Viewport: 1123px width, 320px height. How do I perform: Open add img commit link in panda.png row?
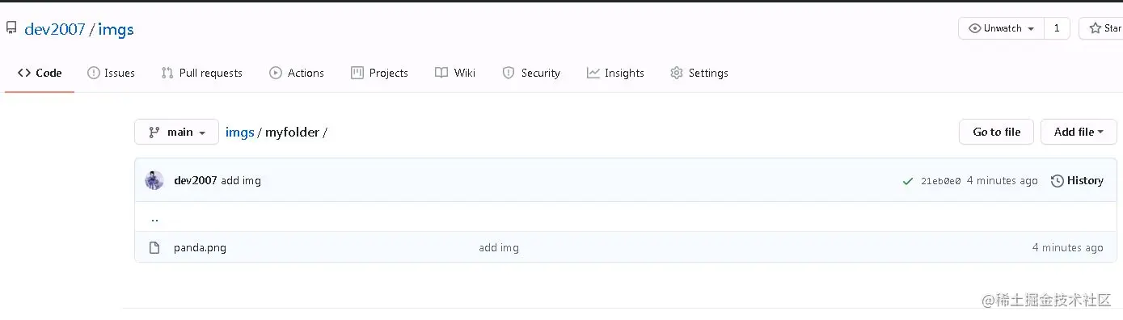click(499, 247)
